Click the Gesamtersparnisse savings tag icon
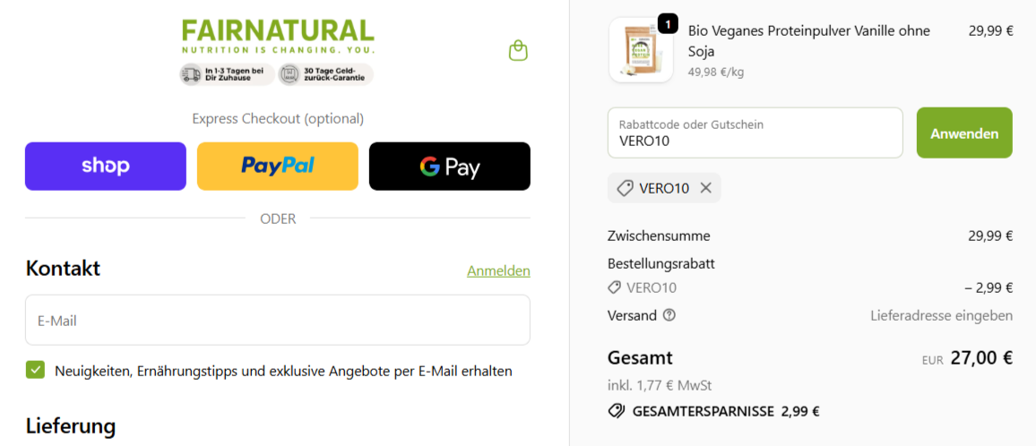Image resolution: width=1036 pixels, height=446 pixels. (x=616, y=412)
